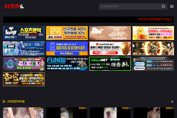
Task: Open the SUNBET banner ad
Action: coord(153,33)
